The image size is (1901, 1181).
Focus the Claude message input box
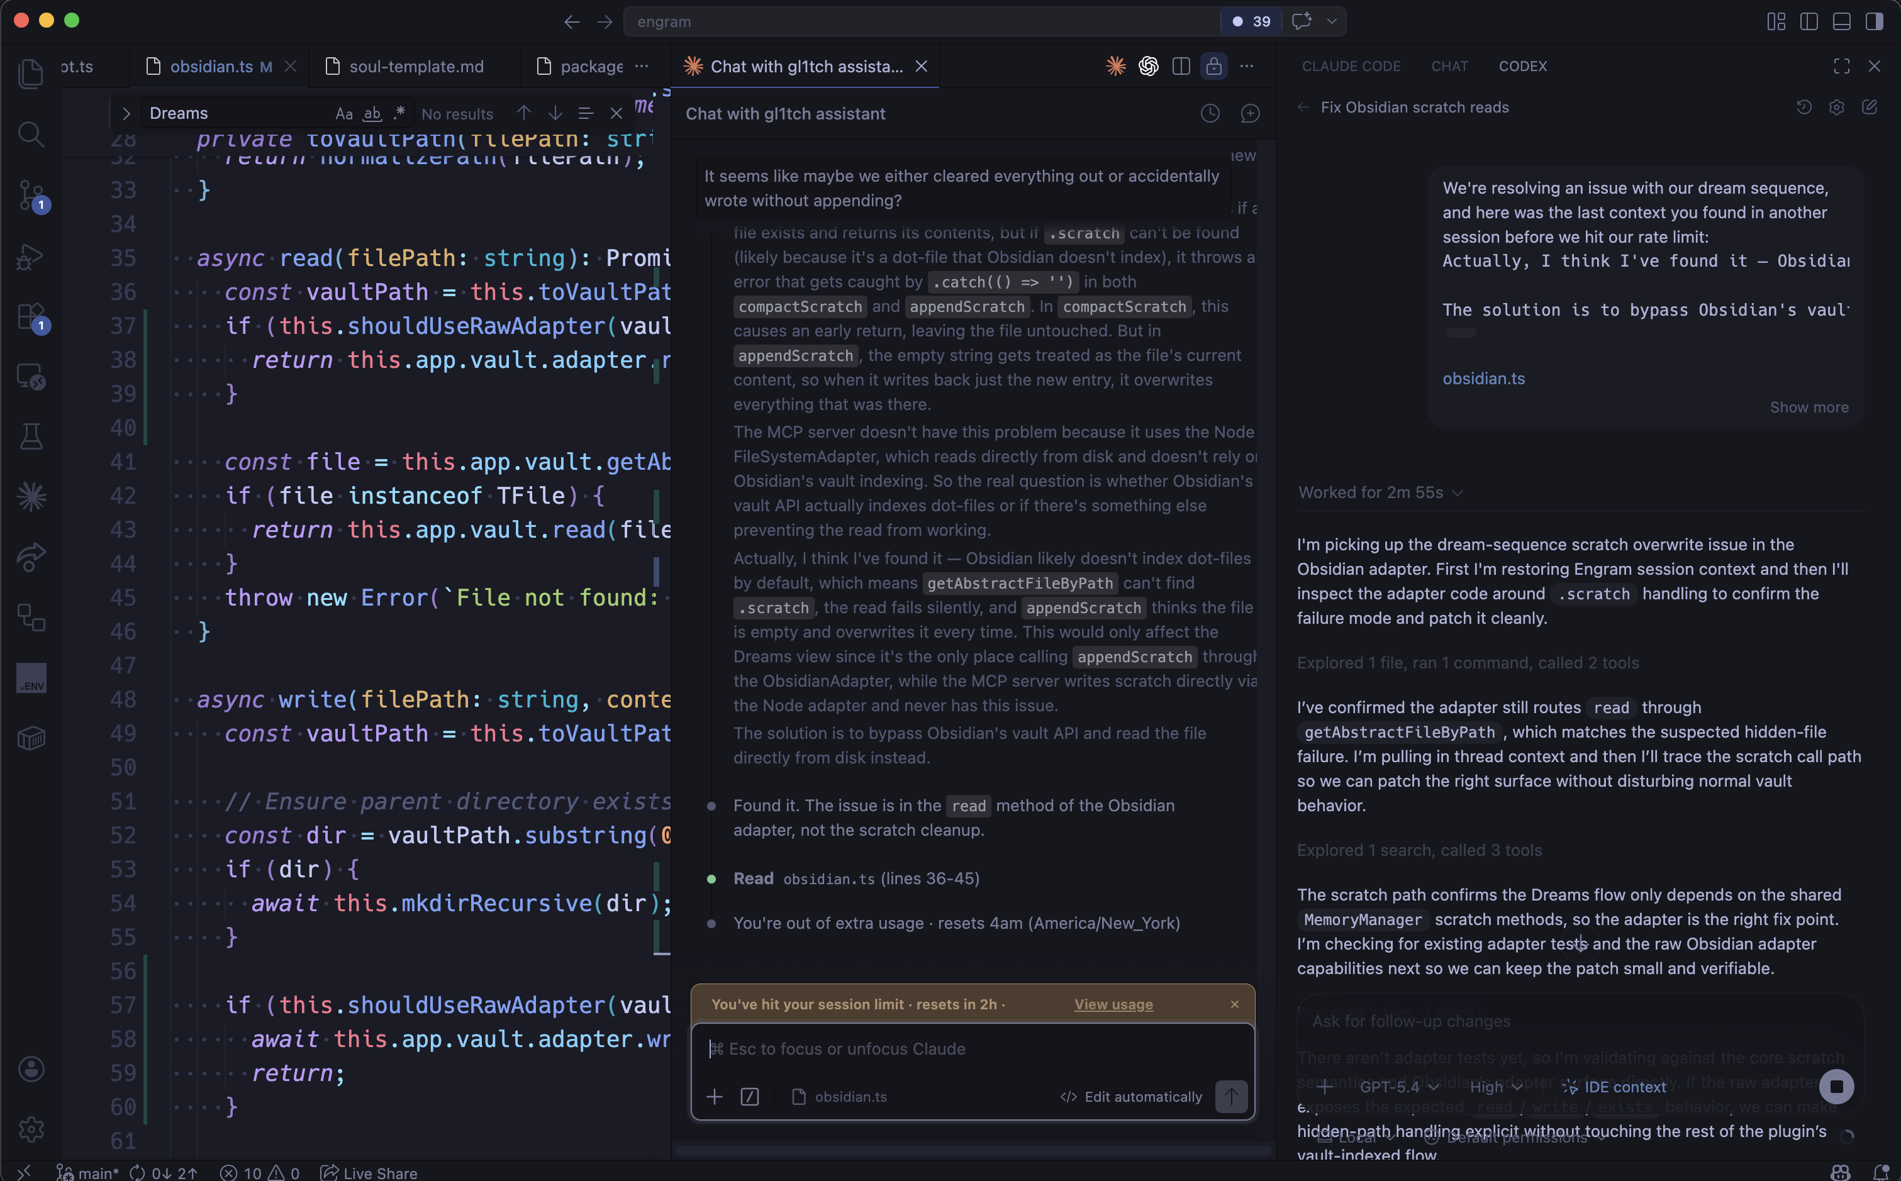973,1049
